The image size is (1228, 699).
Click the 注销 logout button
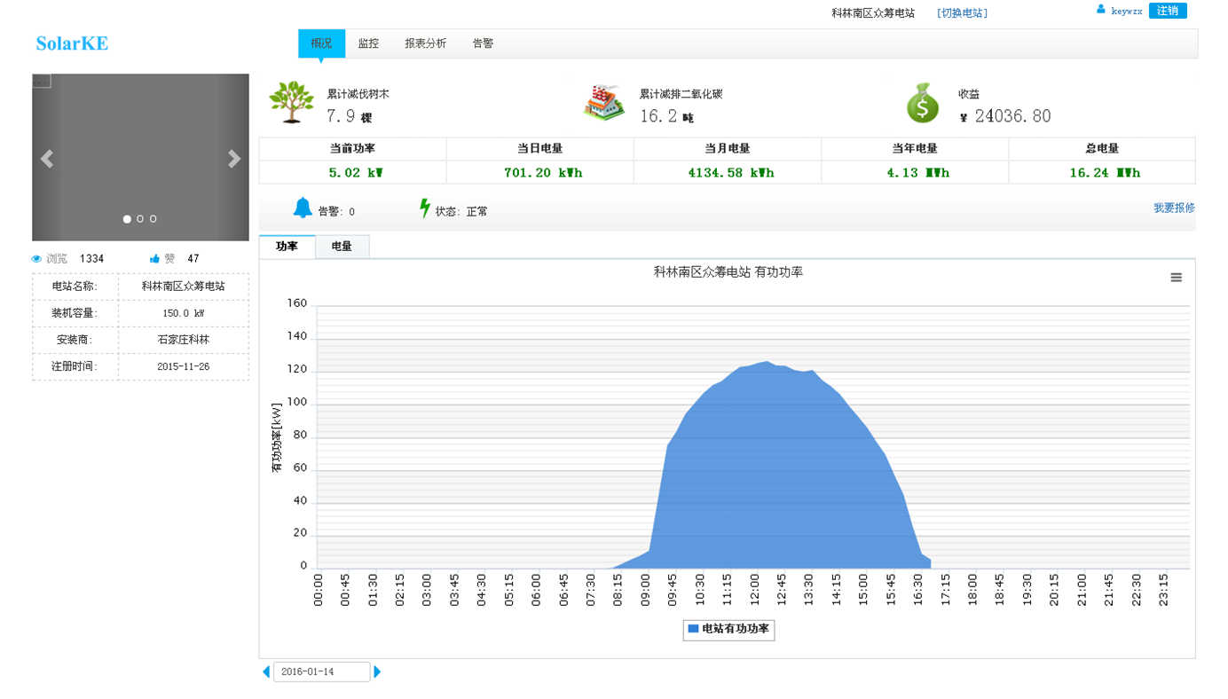(1167, 11)
